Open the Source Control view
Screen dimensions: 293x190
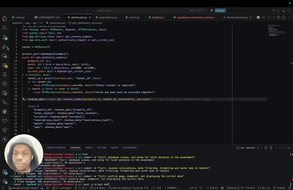tap(5, 37)
